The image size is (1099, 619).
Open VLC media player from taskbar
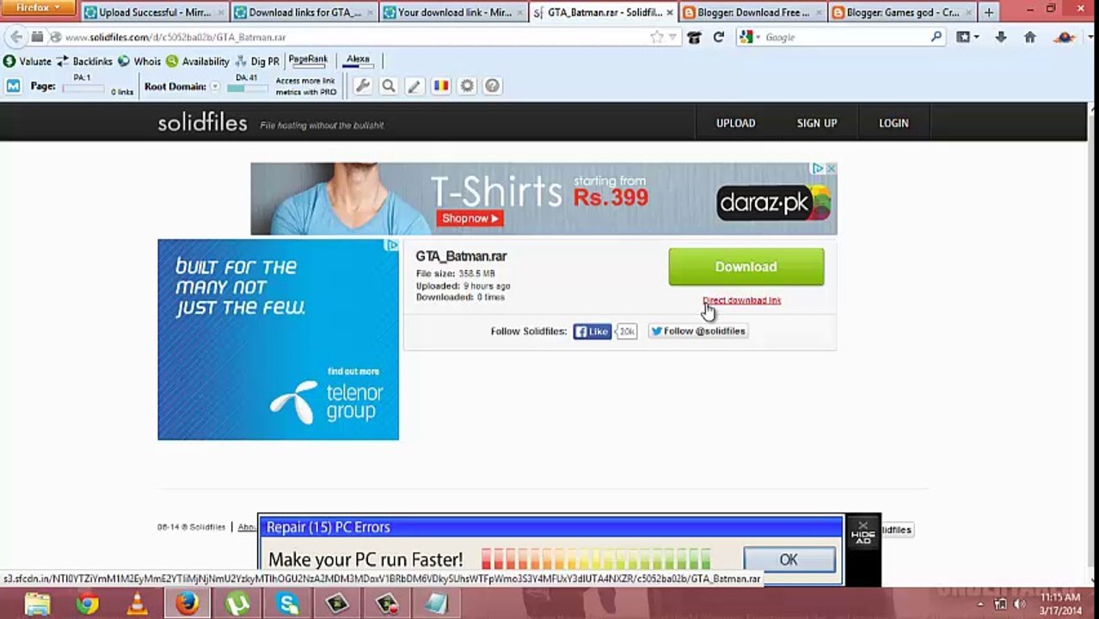pos(137,604)
